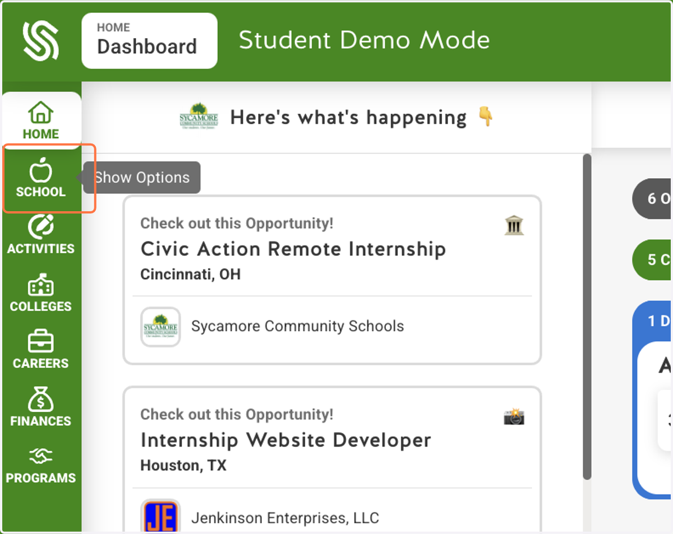
Task: Click the camera icon on Website Developer card
Action: (514, 417)
